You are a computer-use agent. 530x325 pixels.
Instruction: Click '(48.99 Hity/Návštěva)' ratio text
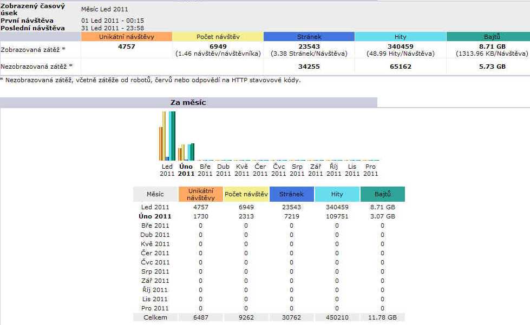tap(401, 54)
